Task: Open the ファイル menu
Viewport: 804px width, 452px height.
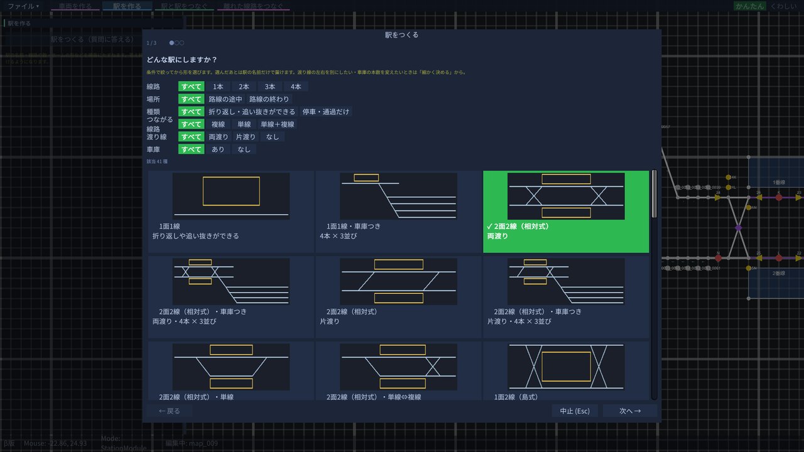Action: 23,6
